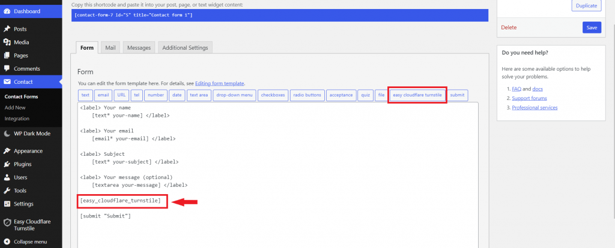The image size is (615, 248).
Task: Switch to the Additional Settings tab
Action: 185,48
